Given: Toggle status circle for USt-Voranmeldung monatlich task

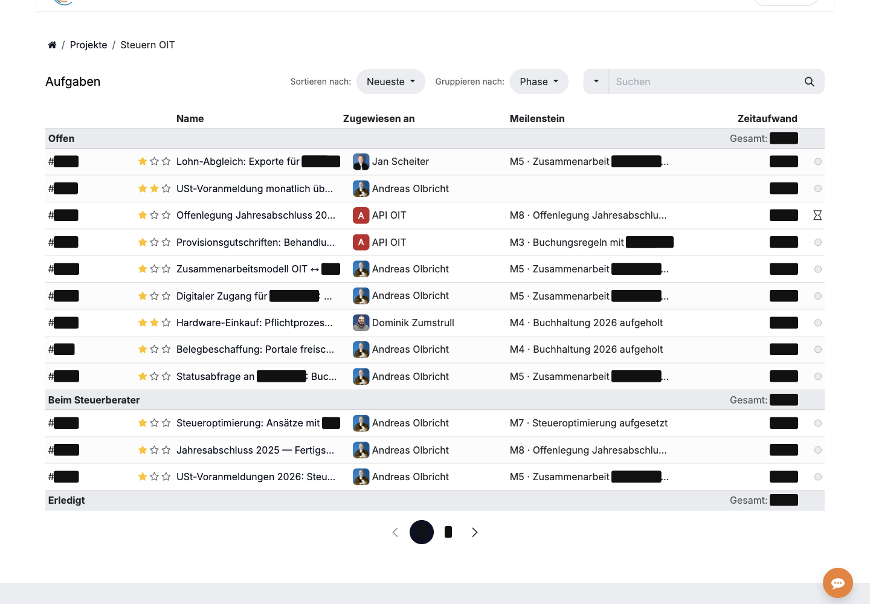Looking at the screenshot, I should click(x=818, y=188).
